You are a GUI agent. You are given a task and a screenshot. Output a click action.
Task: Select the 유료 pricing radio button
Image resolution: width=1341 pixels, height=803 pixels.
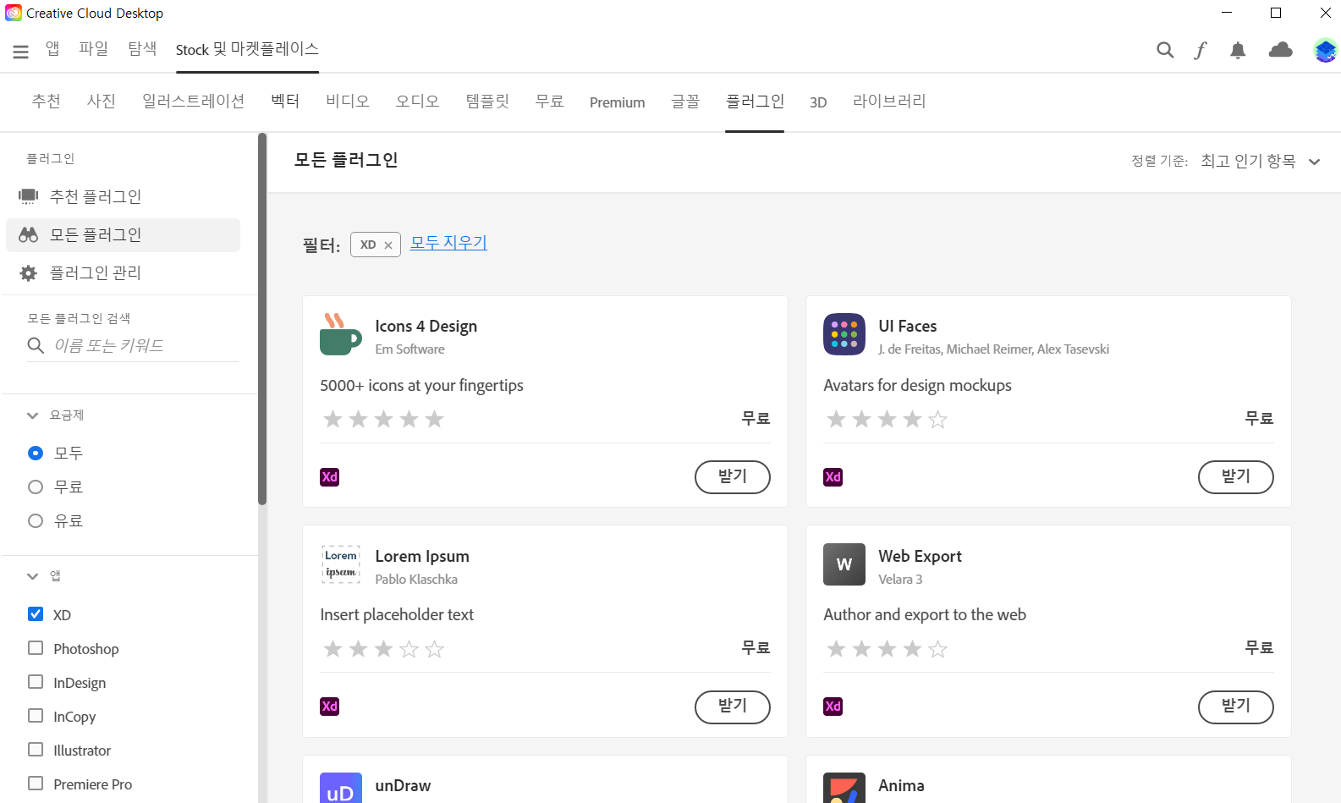(x=36, y=521)
